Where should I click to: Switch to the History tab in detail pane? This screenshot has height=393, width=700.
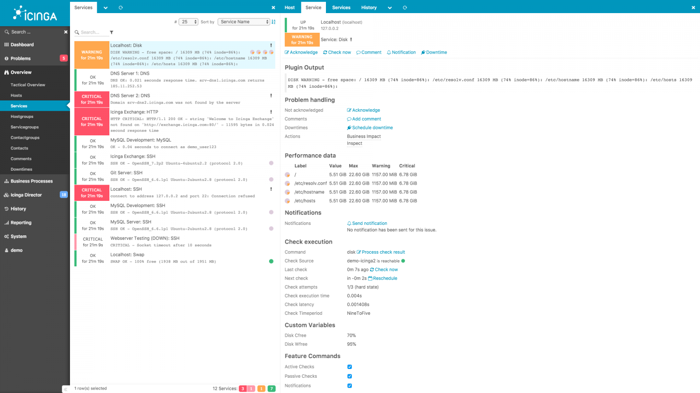[x=369, y=7]
